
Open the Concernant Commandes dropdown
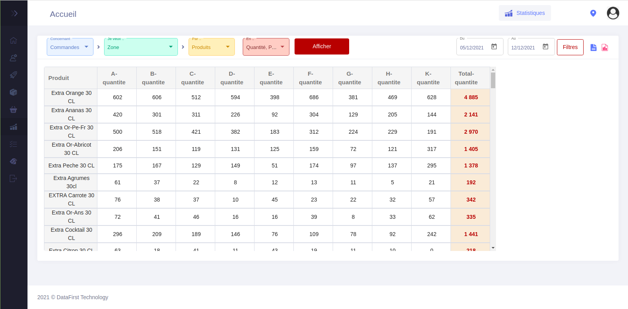tap(70, 47)
